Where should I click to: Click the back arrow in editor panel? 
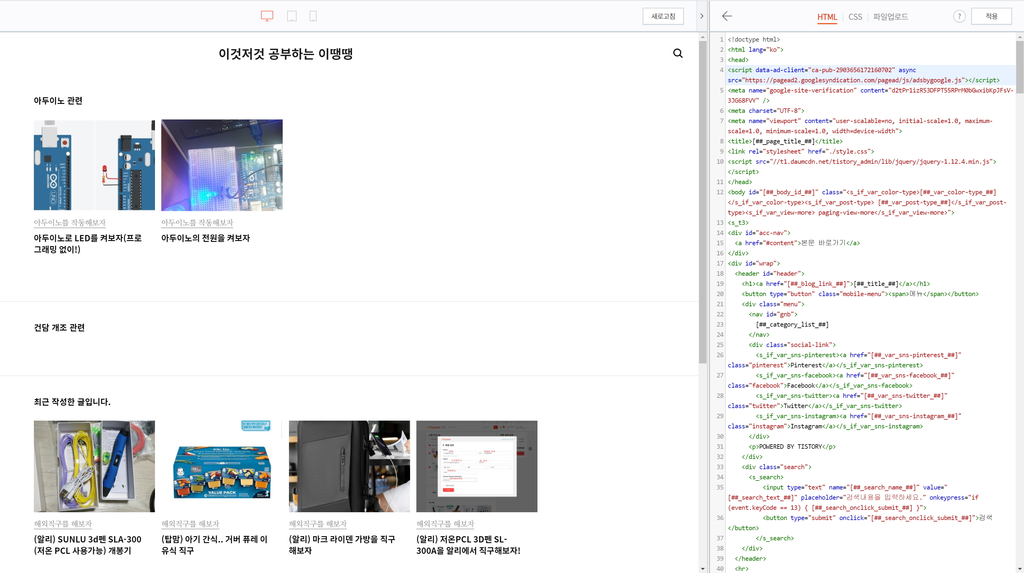[x=727, y=16]
